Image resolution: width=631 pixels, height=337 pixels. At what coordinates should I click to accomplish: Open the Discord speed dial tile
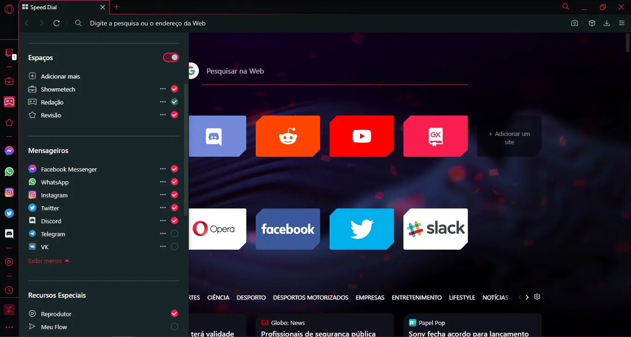click(217, 136)
